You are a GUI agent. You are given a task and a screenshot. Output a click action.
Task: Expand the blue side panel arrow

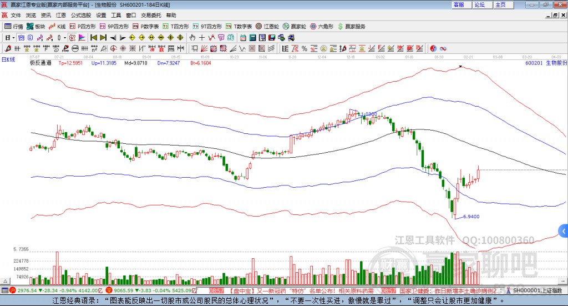tap(563, 230)
